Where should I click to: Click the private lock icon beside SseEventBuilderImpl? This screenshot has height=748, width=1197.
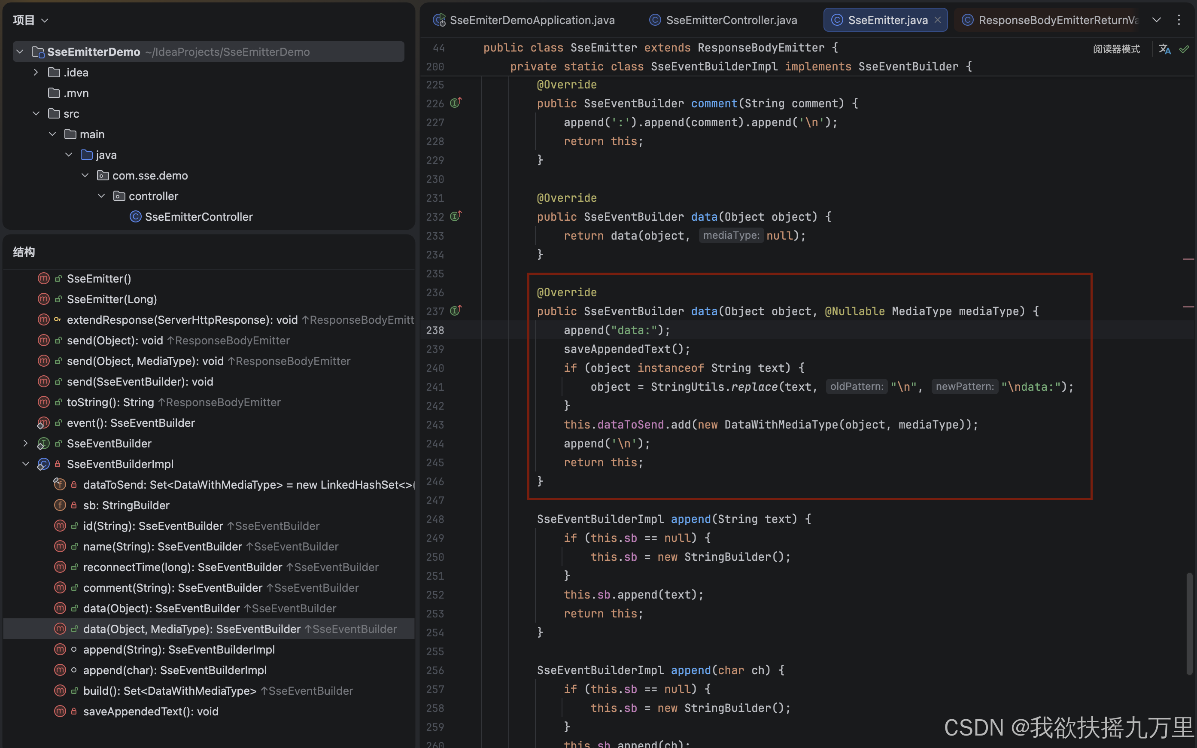pyautogui.click(x=58, y=464)
